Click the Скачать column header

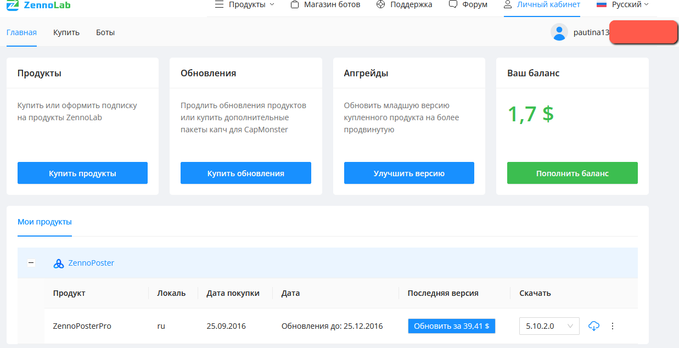click(535, 293)
